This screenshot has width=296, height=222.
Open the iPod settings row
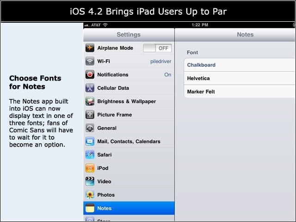tap(129, 168)
